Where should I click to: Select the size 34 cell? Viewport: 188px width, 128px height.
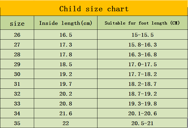17,114
